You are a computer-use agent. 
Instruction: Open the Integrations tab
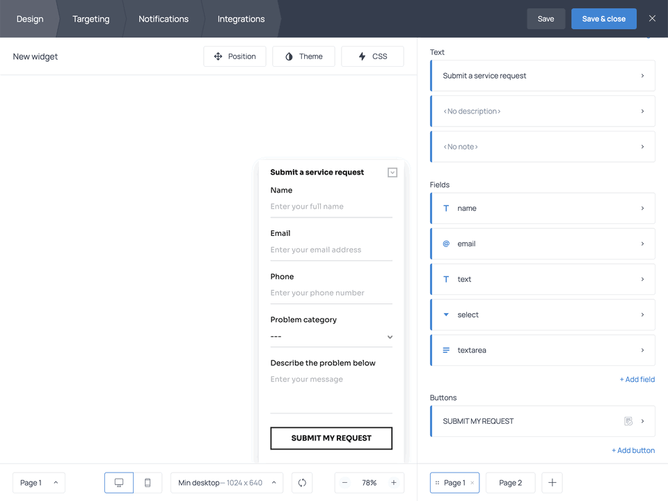(241, 19)
